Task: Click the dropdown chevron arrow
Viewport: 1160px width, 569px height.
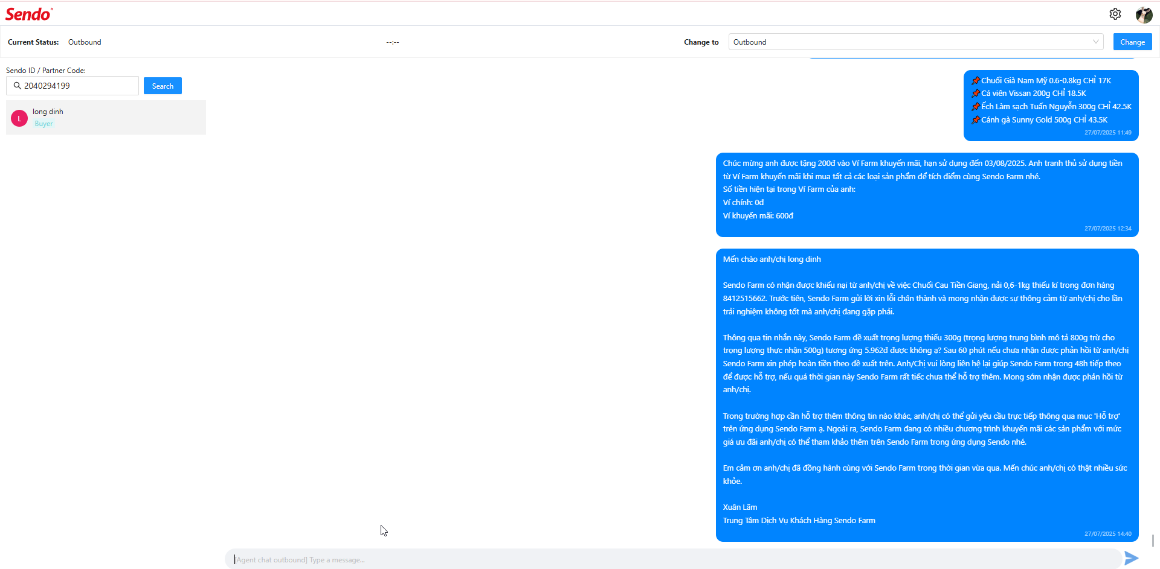Action: pos(1095,42)
